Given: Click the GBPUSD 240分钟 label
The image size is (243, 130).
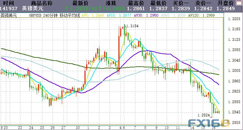Looking at the screenshot, I should click(43, 15).
